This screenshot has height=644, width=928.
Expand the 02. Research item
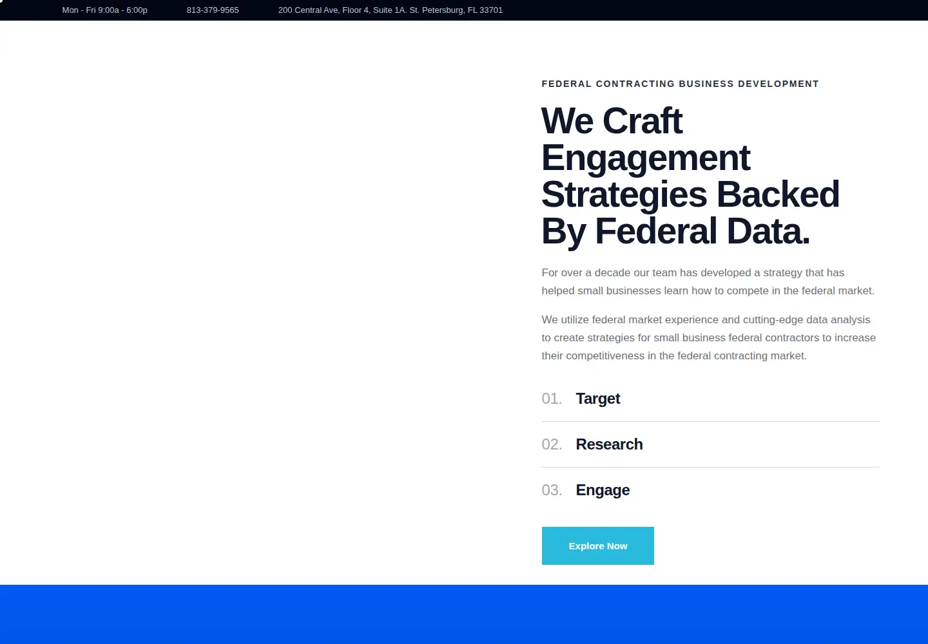click(710, 444)
